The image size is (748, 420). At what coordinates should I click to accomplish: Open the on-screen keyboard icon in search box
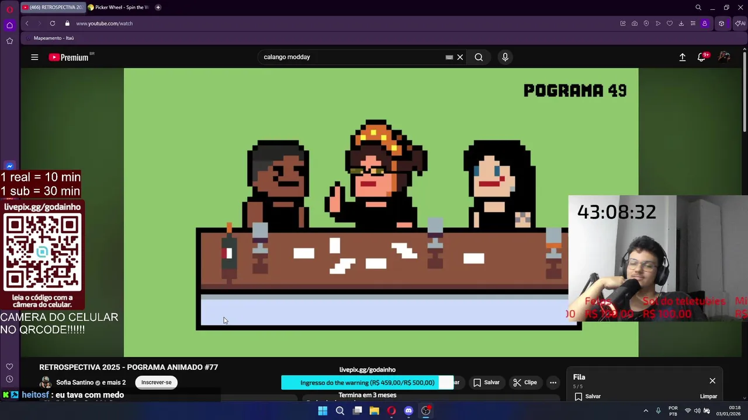pos(449,57)
